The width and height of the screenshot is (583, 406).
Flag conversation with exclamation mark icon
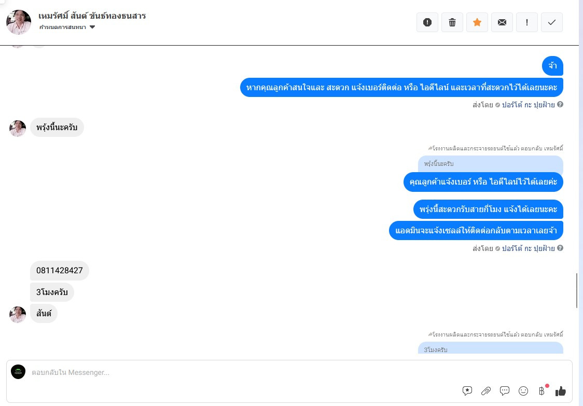point(527,22)
